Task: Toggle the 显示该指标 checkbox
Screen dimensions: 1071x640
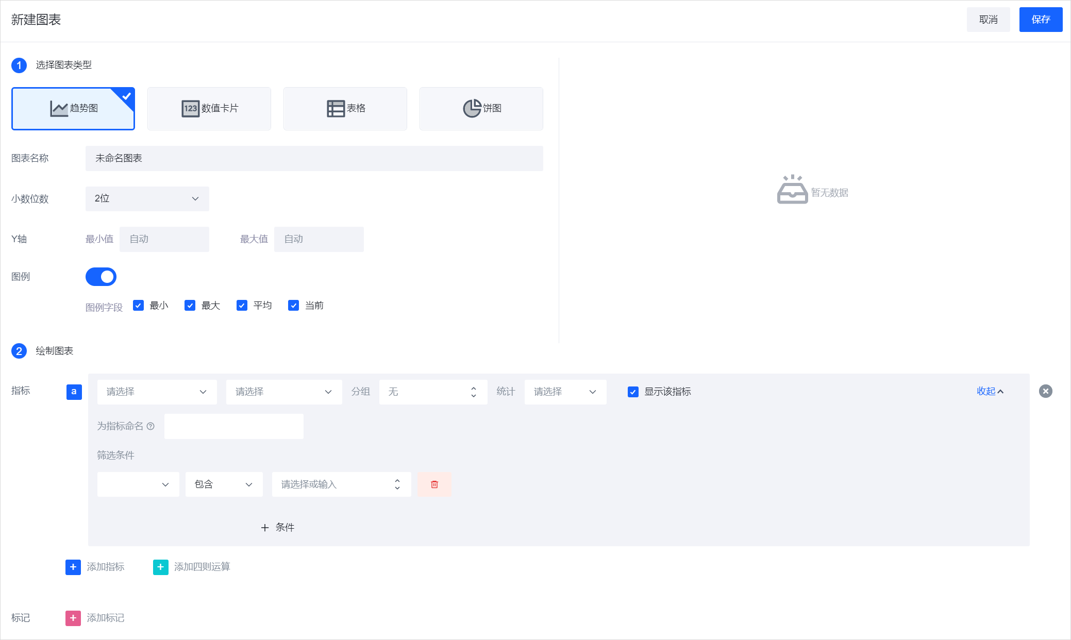Action: click(x=633, y=392)
